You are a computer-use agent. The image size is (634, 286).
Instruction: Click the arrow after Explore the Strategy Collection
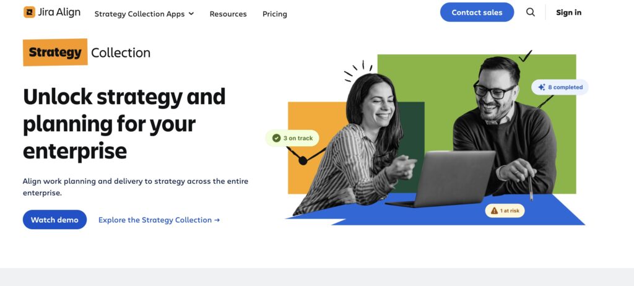point(217,220)
